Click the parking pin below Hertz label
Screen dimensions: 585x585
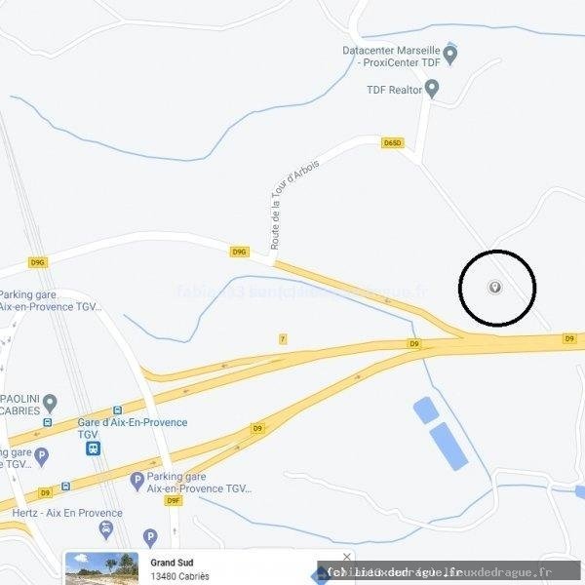point(150,538)
